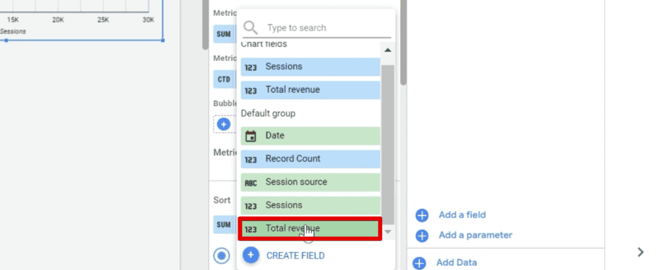Click the CREATE FIELD button
670x270 pixels.
[x=295, y=256]
